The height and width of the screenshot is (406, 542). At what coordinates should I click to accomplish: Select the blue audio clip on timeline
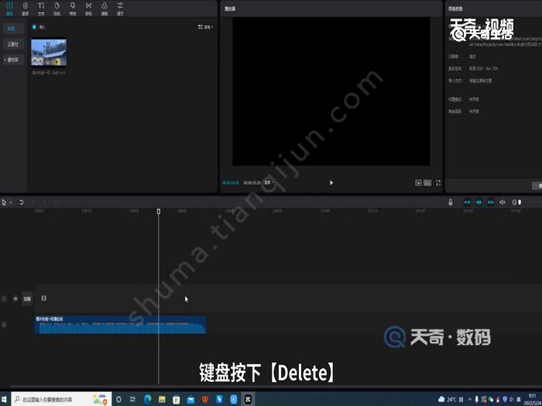[x=120, y=325]
